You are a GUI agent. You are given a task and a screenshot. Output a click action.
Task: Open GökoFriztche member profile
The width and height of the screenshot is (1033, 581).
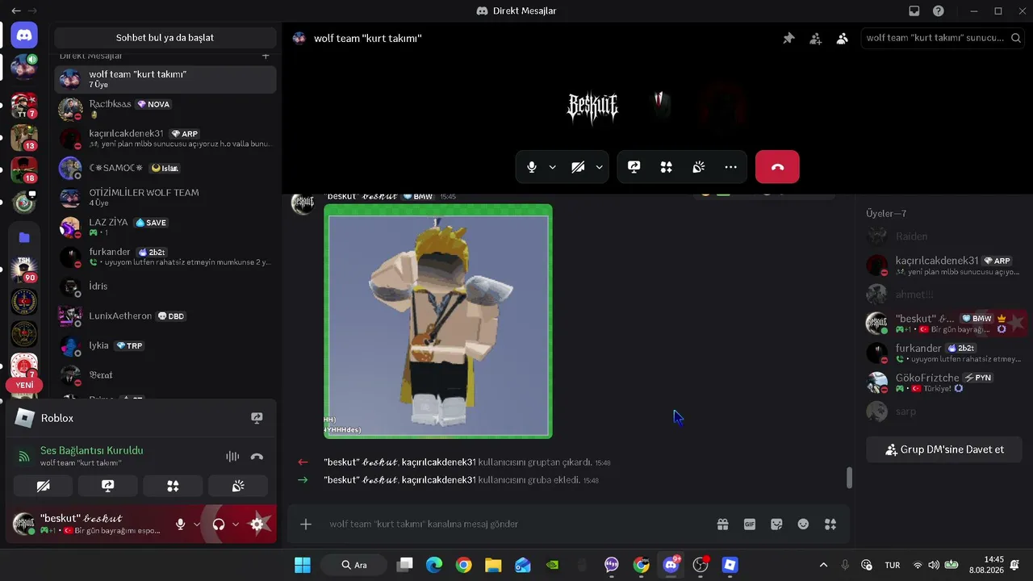click(944, 382)
